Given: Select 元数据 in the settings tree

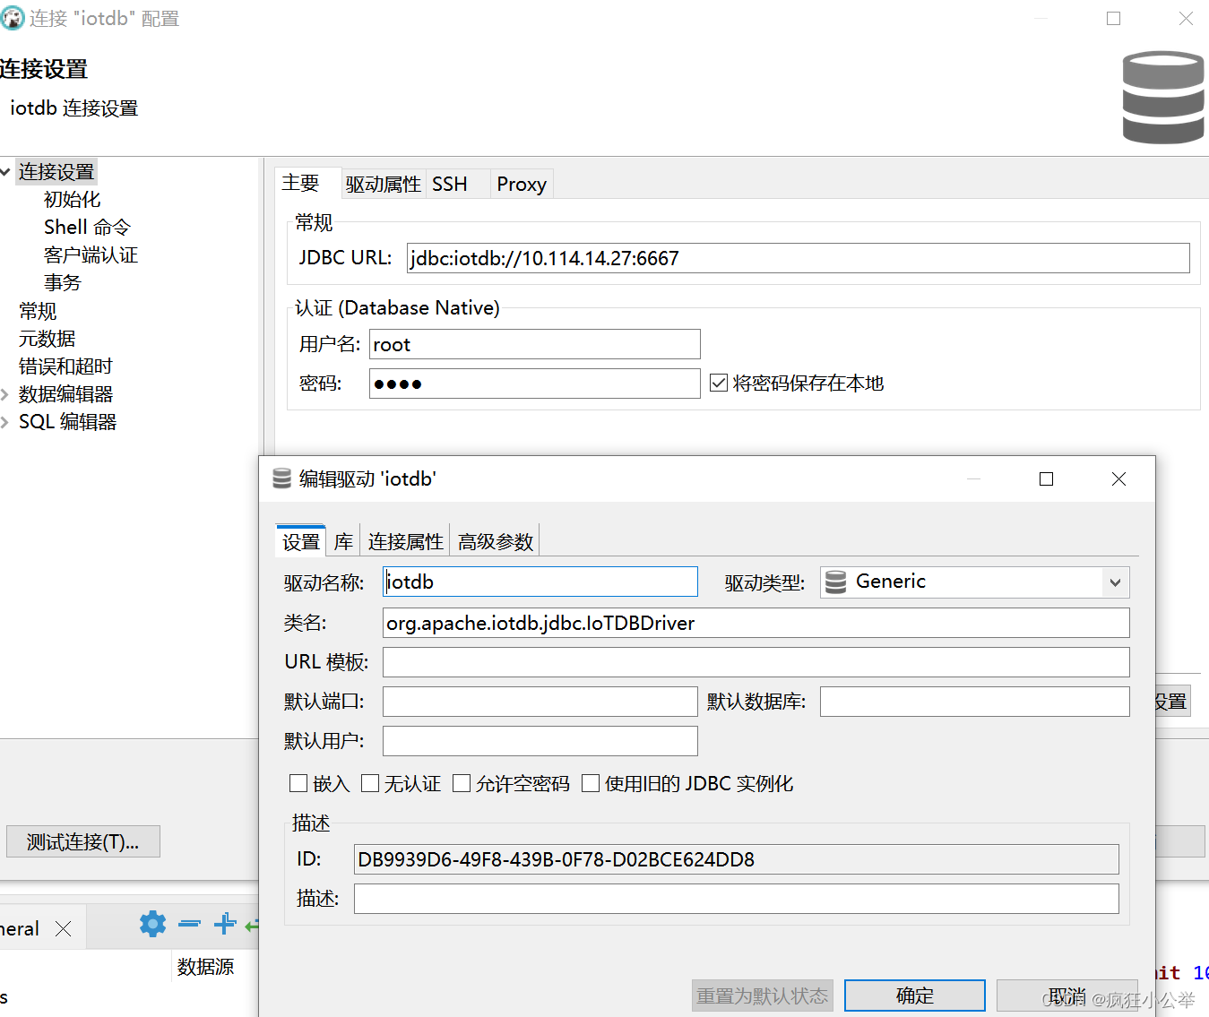Looking at the screenshot, I should click(x=47, y=339).
